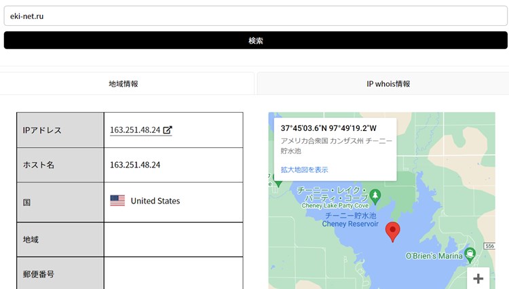Click the O'Brien's Marina marker icon
Screen dimensions: 509x289
click(470, 255)
